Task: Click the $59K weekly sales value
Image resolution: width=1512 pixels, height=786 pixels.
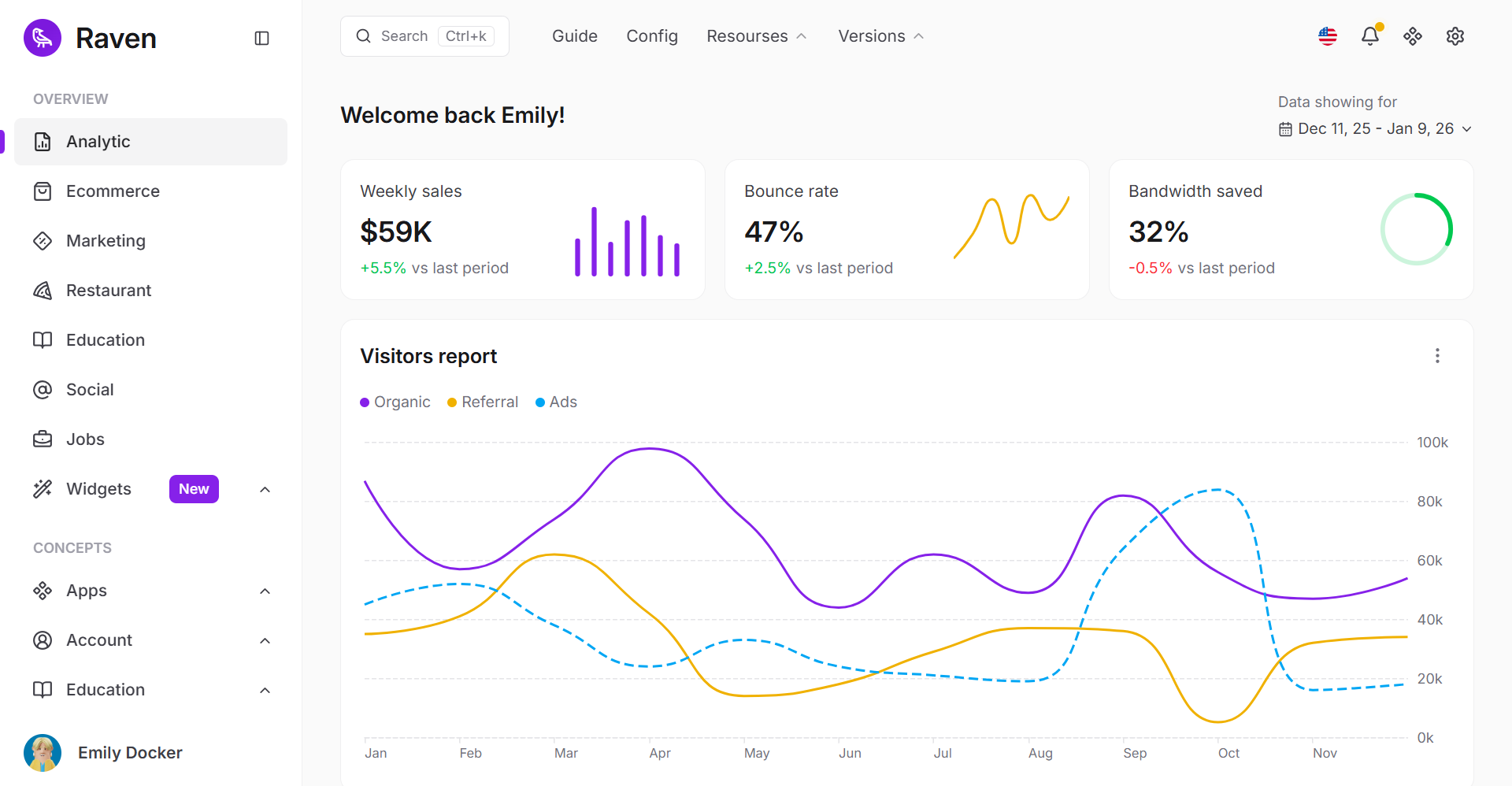Action: (x=396, y=232)
